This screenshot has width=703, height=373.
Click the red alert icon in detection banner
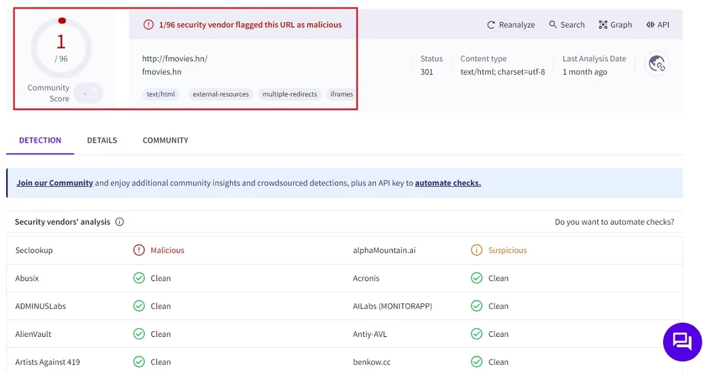coord(148,24)
